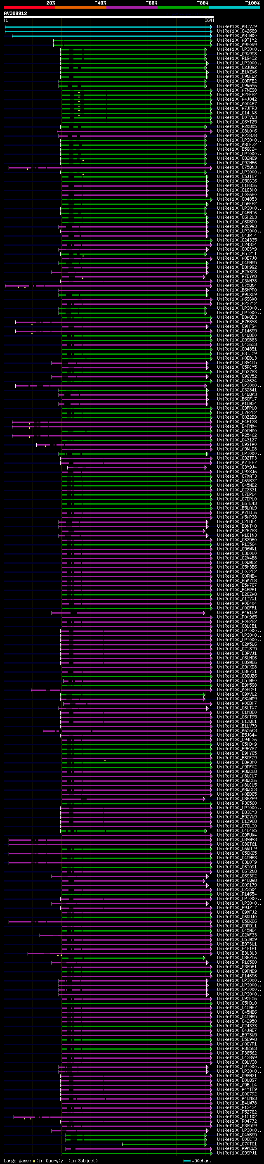Open hit UniRef100_A8IW00
264x1164 pixels.
coord(237,36)
